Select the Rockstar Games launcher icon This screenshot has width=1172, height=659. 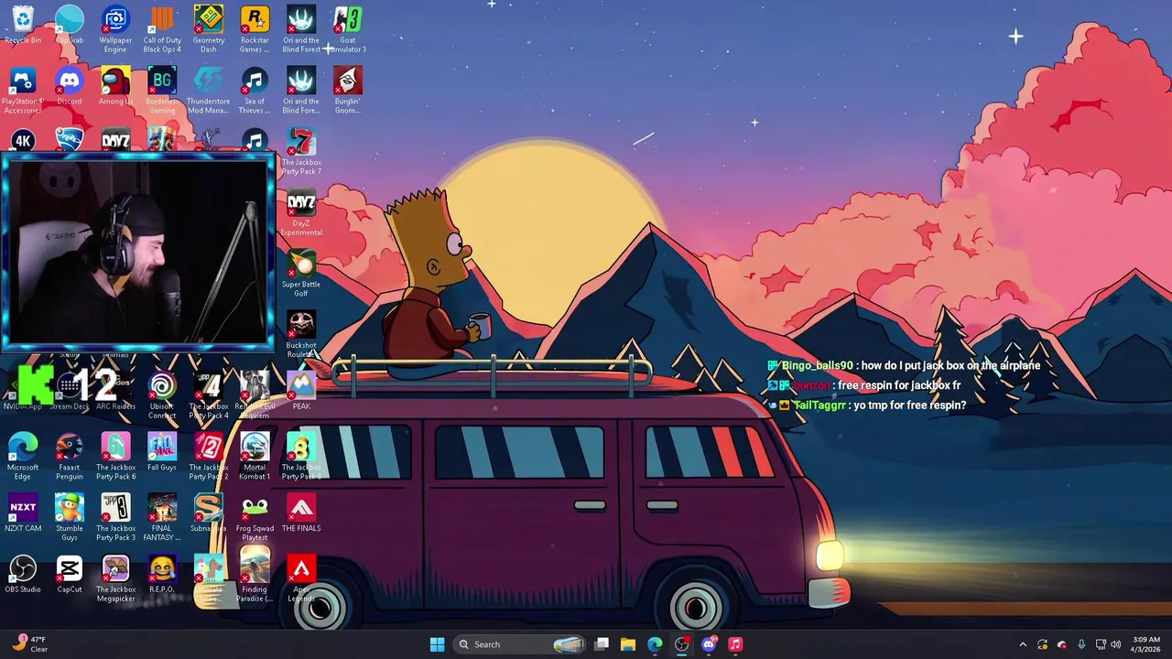pos(255,29)
